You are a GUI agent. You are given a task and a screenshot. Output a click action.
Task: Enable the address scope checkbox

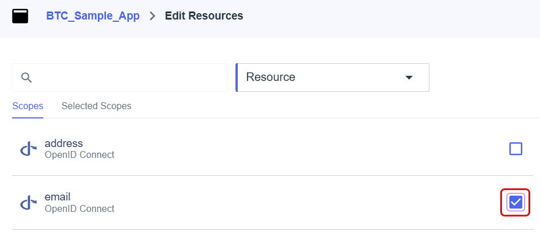coord(516,149)
